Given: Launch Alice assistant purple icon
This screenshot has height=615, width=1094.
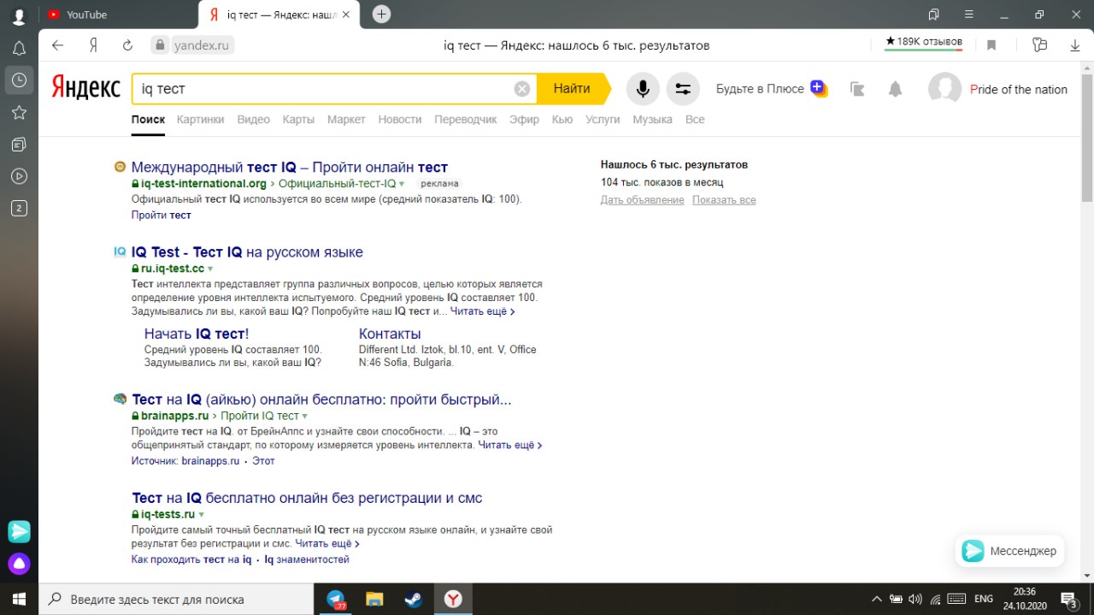Looking at the screenshot, I should click(19, 563).
